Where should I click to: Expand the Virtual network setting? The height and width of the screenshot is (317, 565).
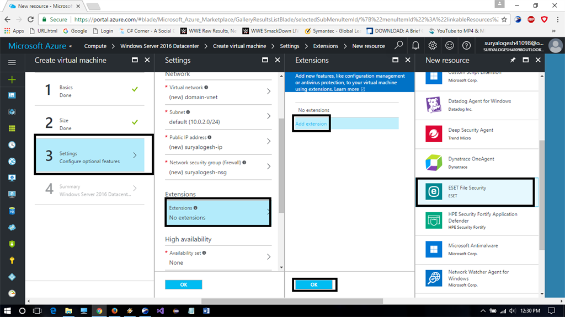[x=269, y=92]
